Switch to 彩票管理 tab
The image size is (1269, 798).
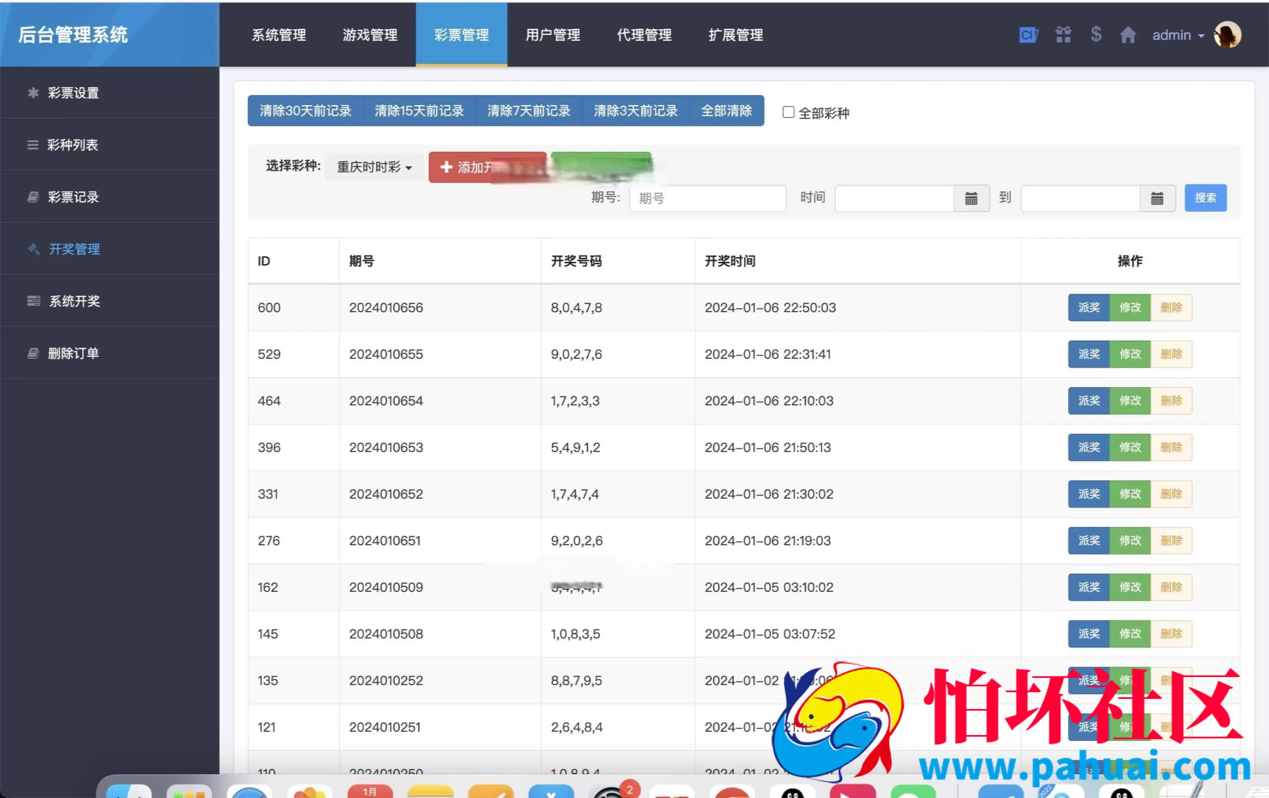[x=461, y=35]
